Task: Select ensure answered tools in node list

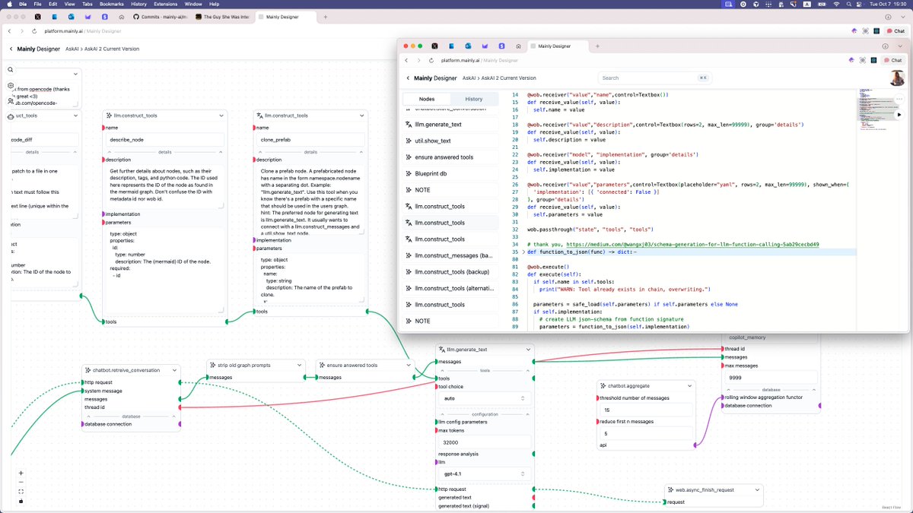Action: [450, 157]
